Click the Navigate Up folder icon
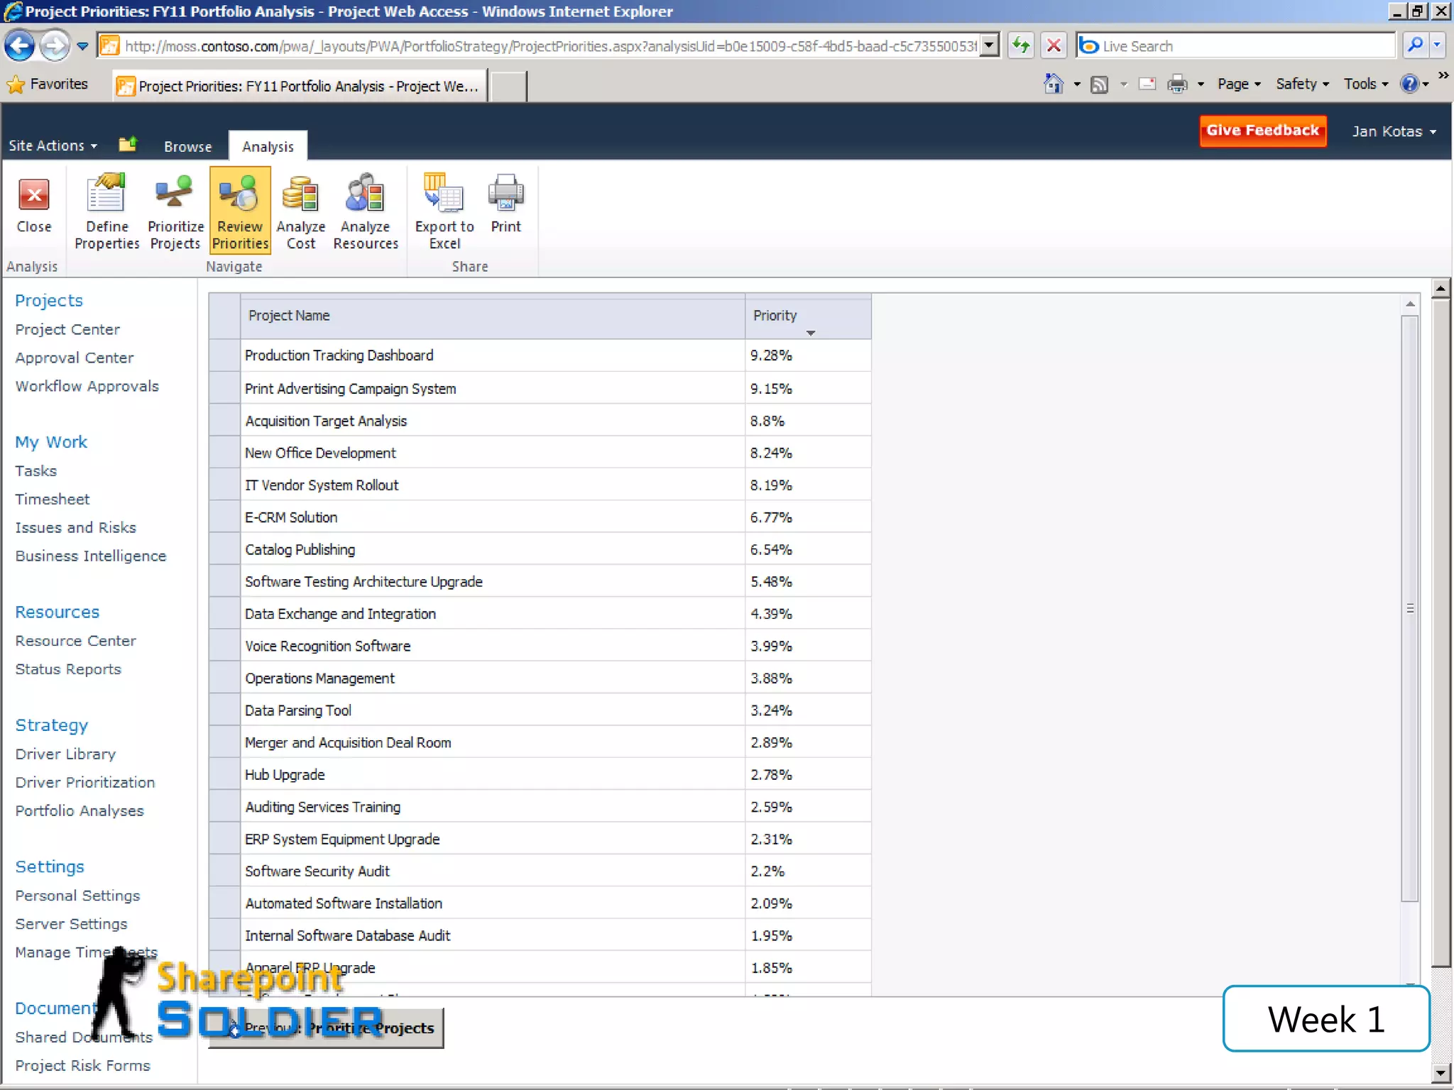The width and height of the screenshot is (1454, 1090). tap(128, 145)
